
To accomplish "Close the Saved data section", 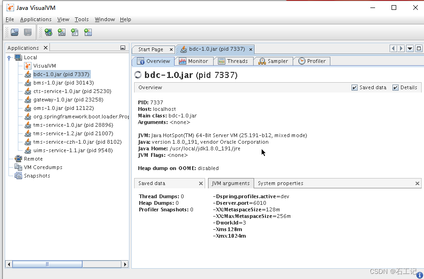I will click(x=201, y=184).
